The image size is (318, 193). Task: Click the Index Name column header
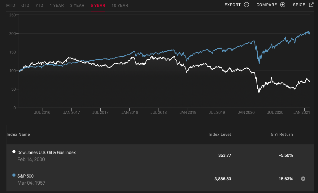(x=18, y=135)
